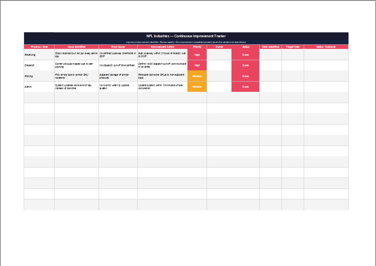The image size is (376, 266).
Task: Select 'No rule for when to update system'
Action: click(118, 87)
